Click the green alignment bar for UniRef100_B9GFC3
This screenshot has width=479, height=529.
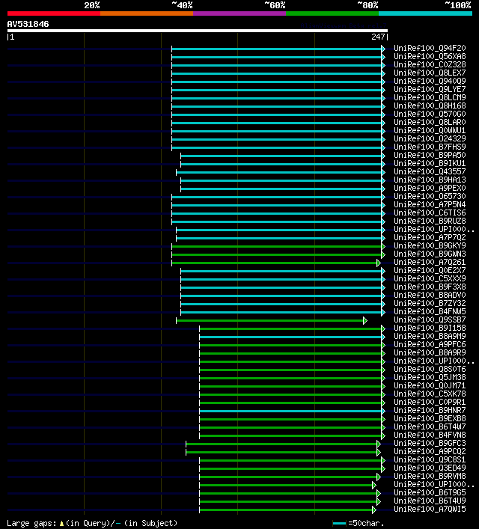point(281,444)
